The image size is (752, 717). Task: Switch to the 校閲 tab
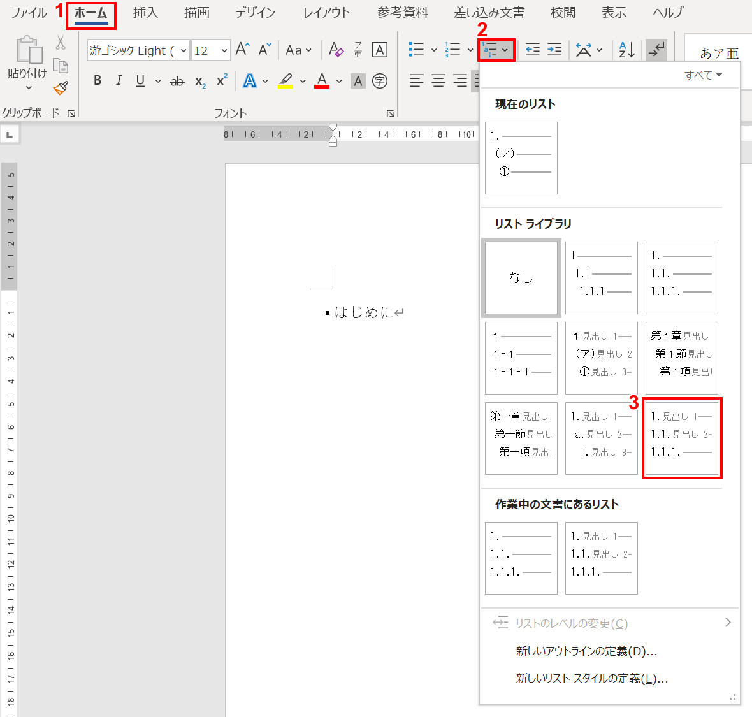point(563,13)
